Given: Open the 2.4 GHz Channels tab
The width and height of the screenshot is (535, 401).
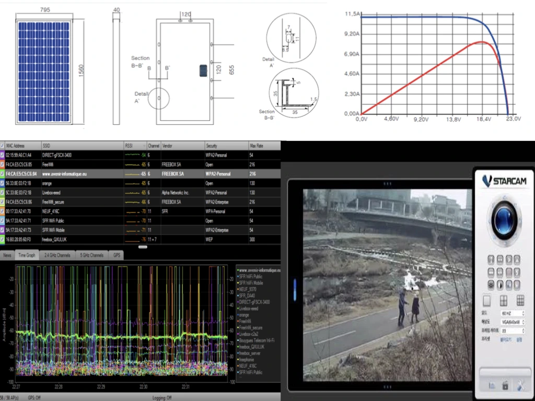Looking at the screenshot, I should click(57, 255).
